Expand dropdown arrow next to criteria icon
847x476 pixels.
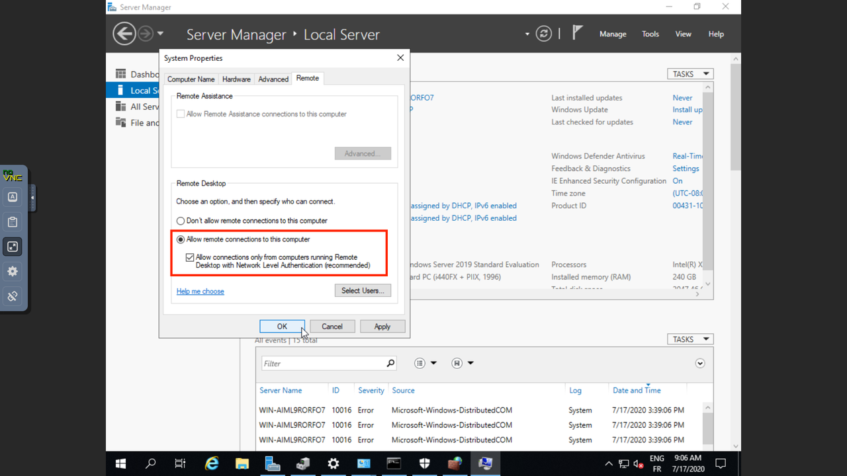[433, 363]
